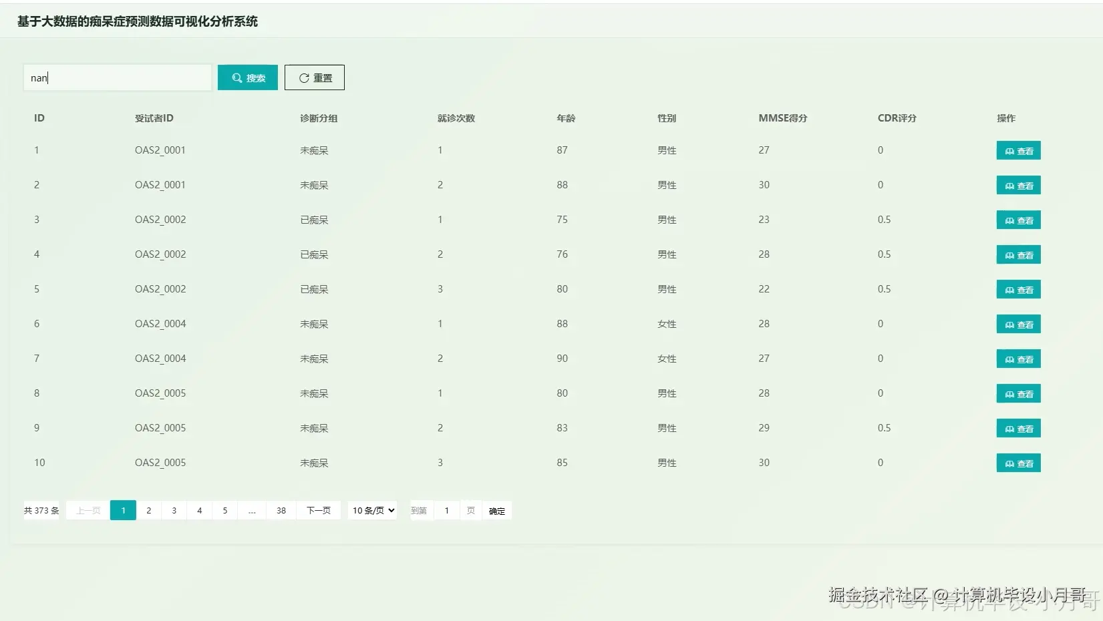Image resolution: width=1103 pixels, height=621 pixels.
Task: Click the page title 基于大数据的痴呆症预测数据可视化分析系统
Action: pos(138,21)
